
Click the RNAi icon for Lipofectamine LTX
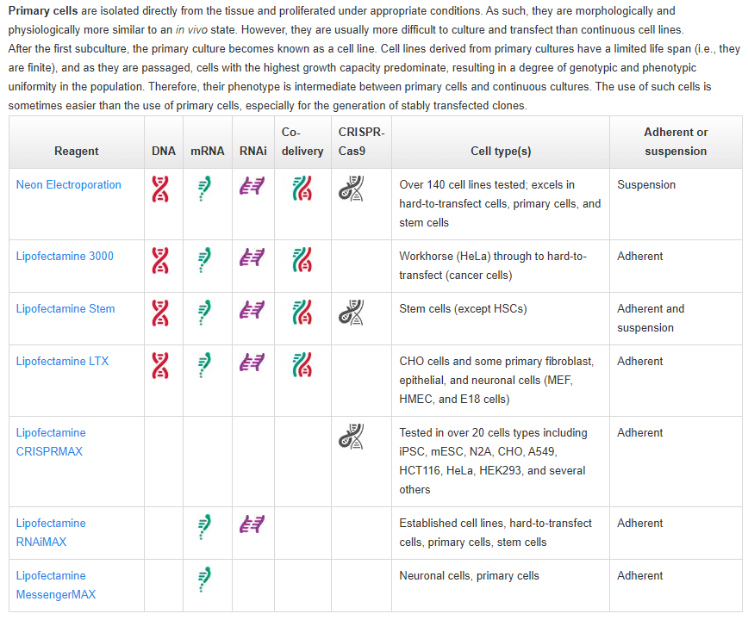click(252, 362)
